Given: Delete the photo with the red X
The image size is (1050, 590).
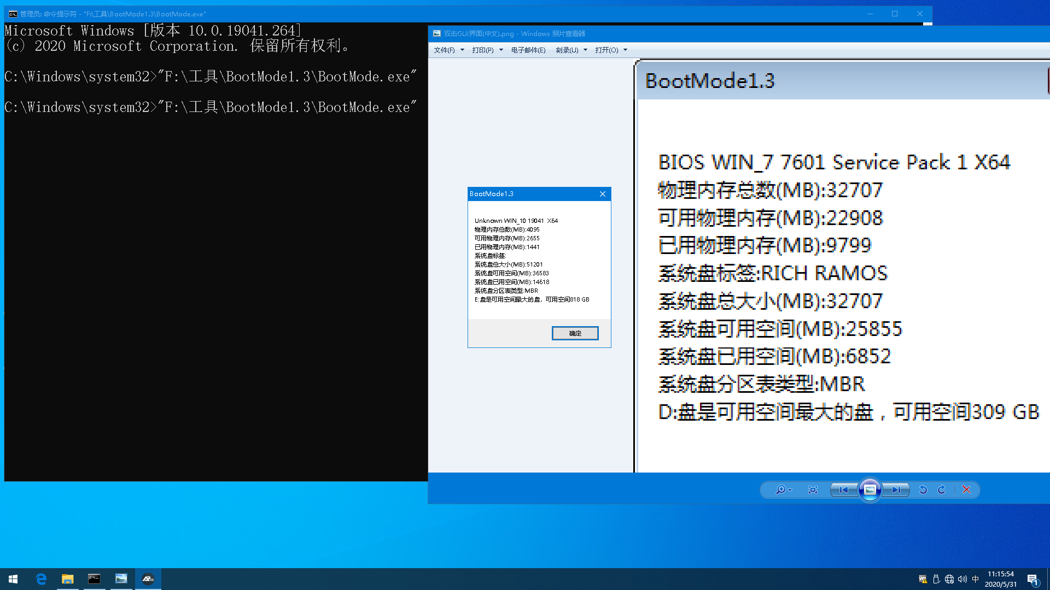Looking at the screenshot, I should pos(966,490).
